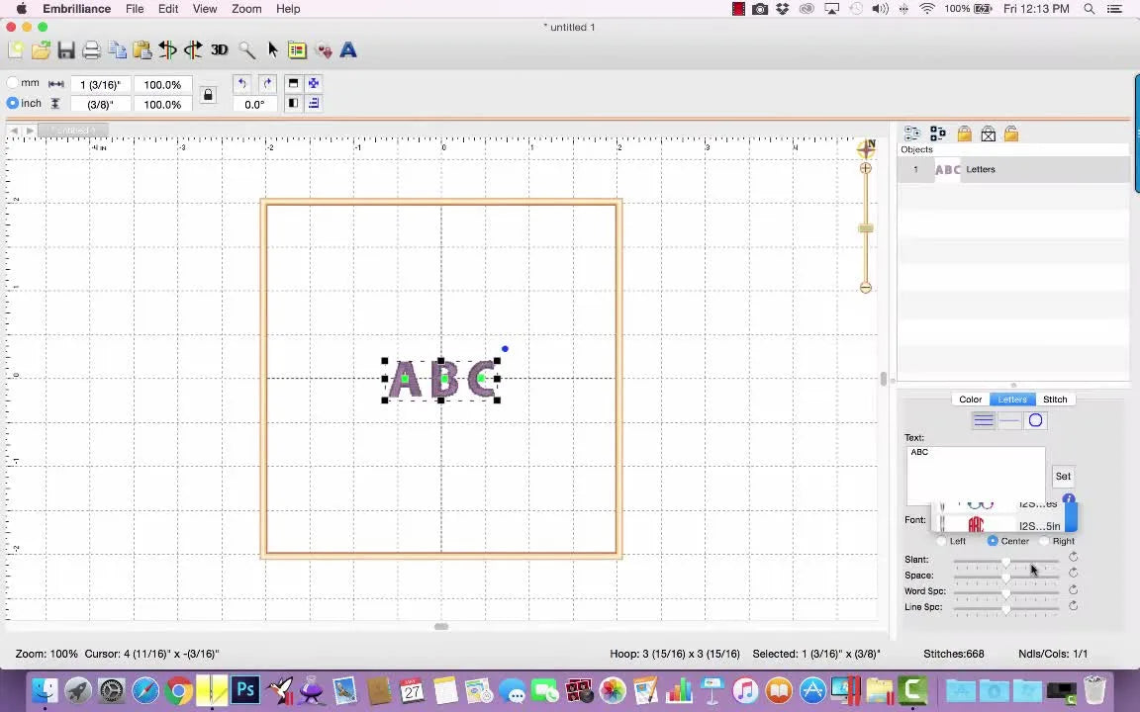Click the crossed-out lock icon
Screen dimensions: 1140x712
[x=988, y=133]
